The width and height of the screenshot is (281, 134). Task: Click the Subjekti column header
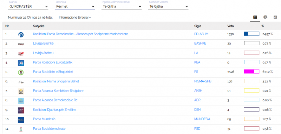coord(39,26)
